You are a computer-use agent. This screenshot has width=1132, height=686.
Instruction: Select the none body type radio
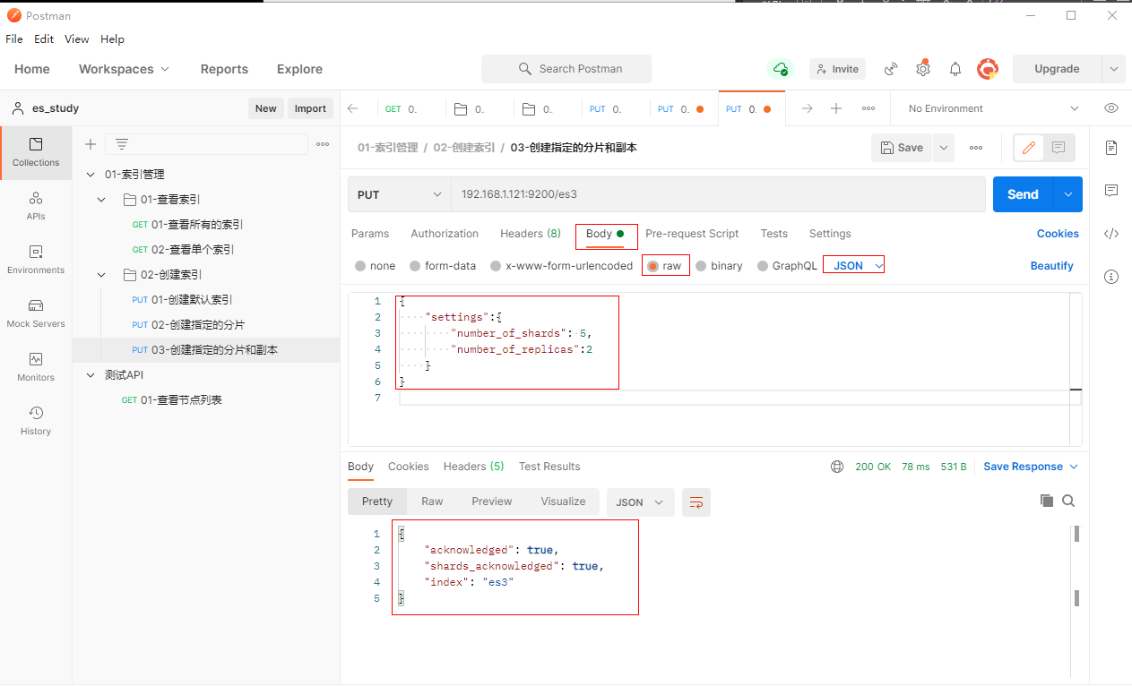[361, 266]
